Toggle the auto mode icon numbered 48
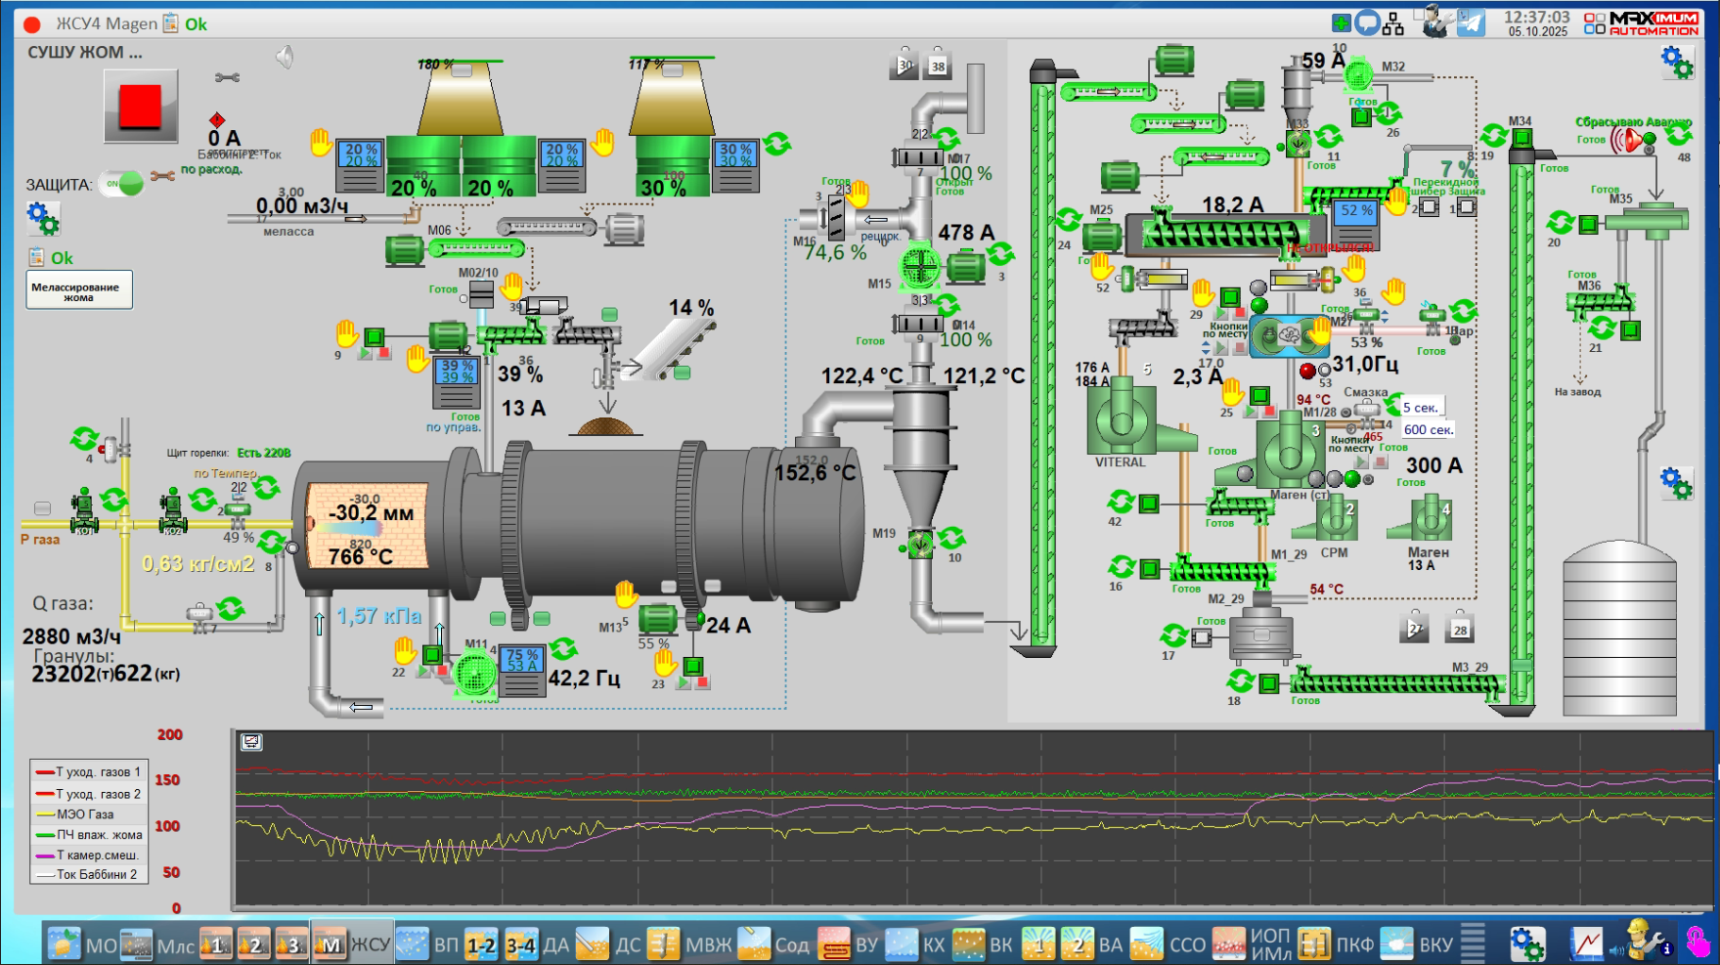Viewport: 1720px width, 965px height. pos(1679,135)
